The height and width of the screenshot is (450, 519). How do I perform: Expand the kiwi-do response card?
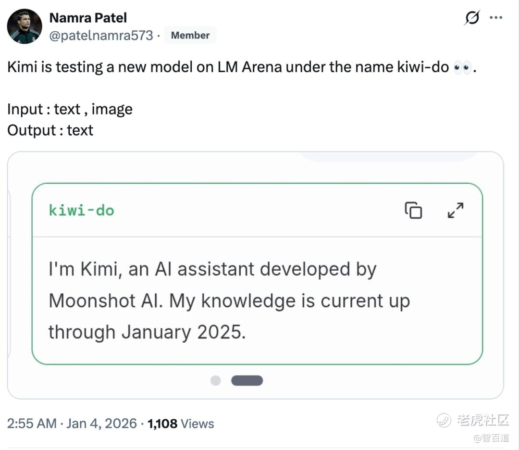[x=455, y=211]
